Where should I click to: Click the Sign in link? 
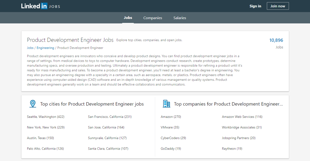click(x=255, y=6)
